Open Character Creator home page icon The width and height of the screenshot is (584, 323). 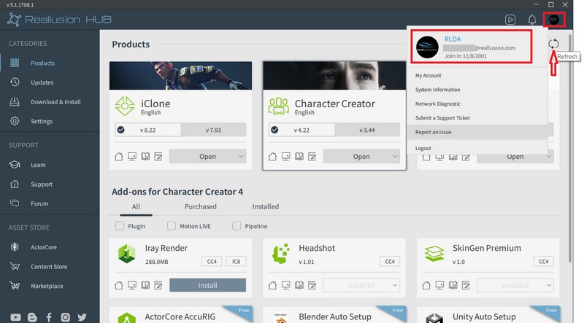coord(272,157)
